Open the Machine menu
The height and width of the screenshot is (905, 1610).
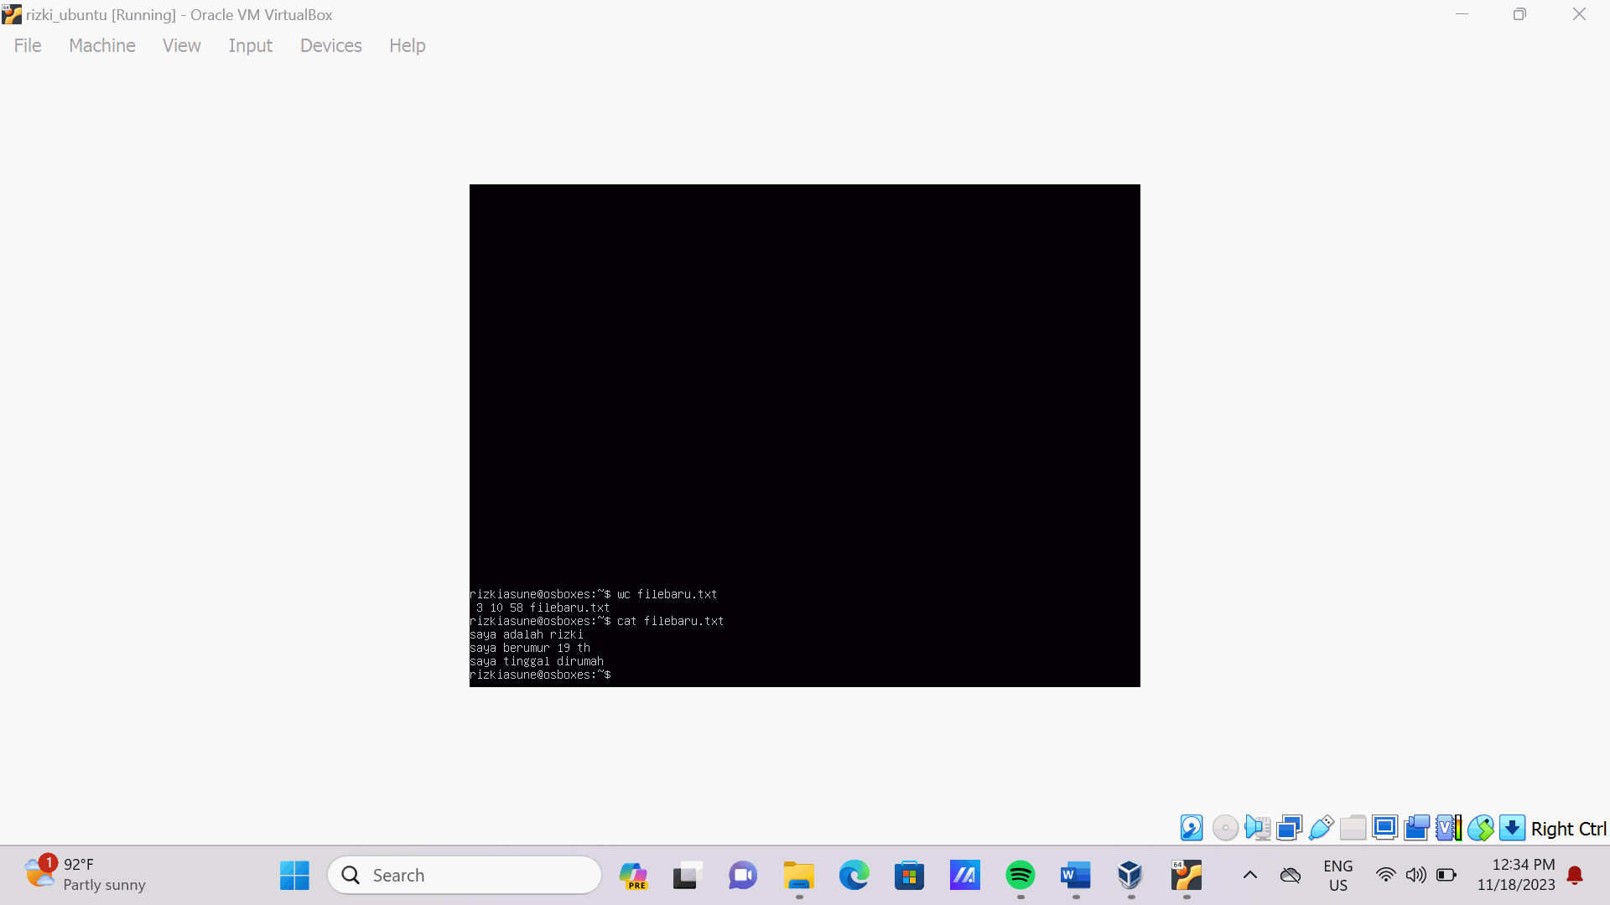tap(102, 45)
